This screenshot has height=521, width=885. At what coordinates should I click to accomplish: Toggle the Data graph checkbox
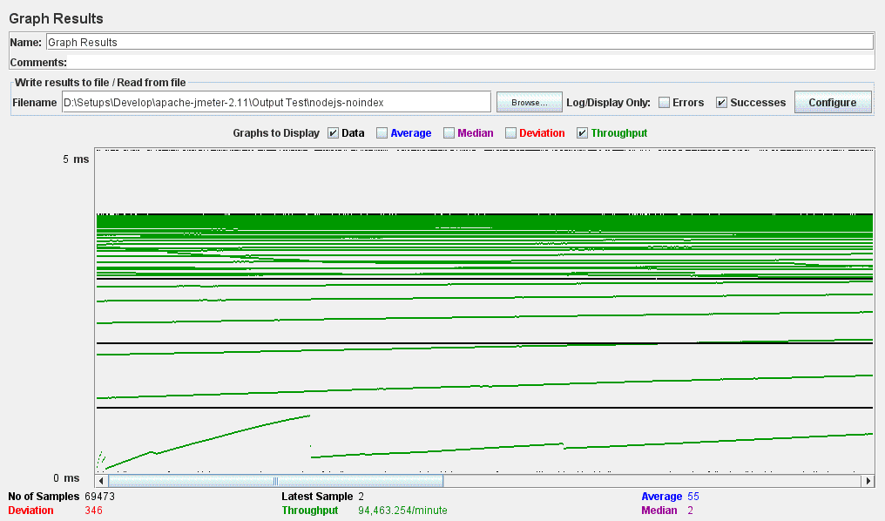333,133
